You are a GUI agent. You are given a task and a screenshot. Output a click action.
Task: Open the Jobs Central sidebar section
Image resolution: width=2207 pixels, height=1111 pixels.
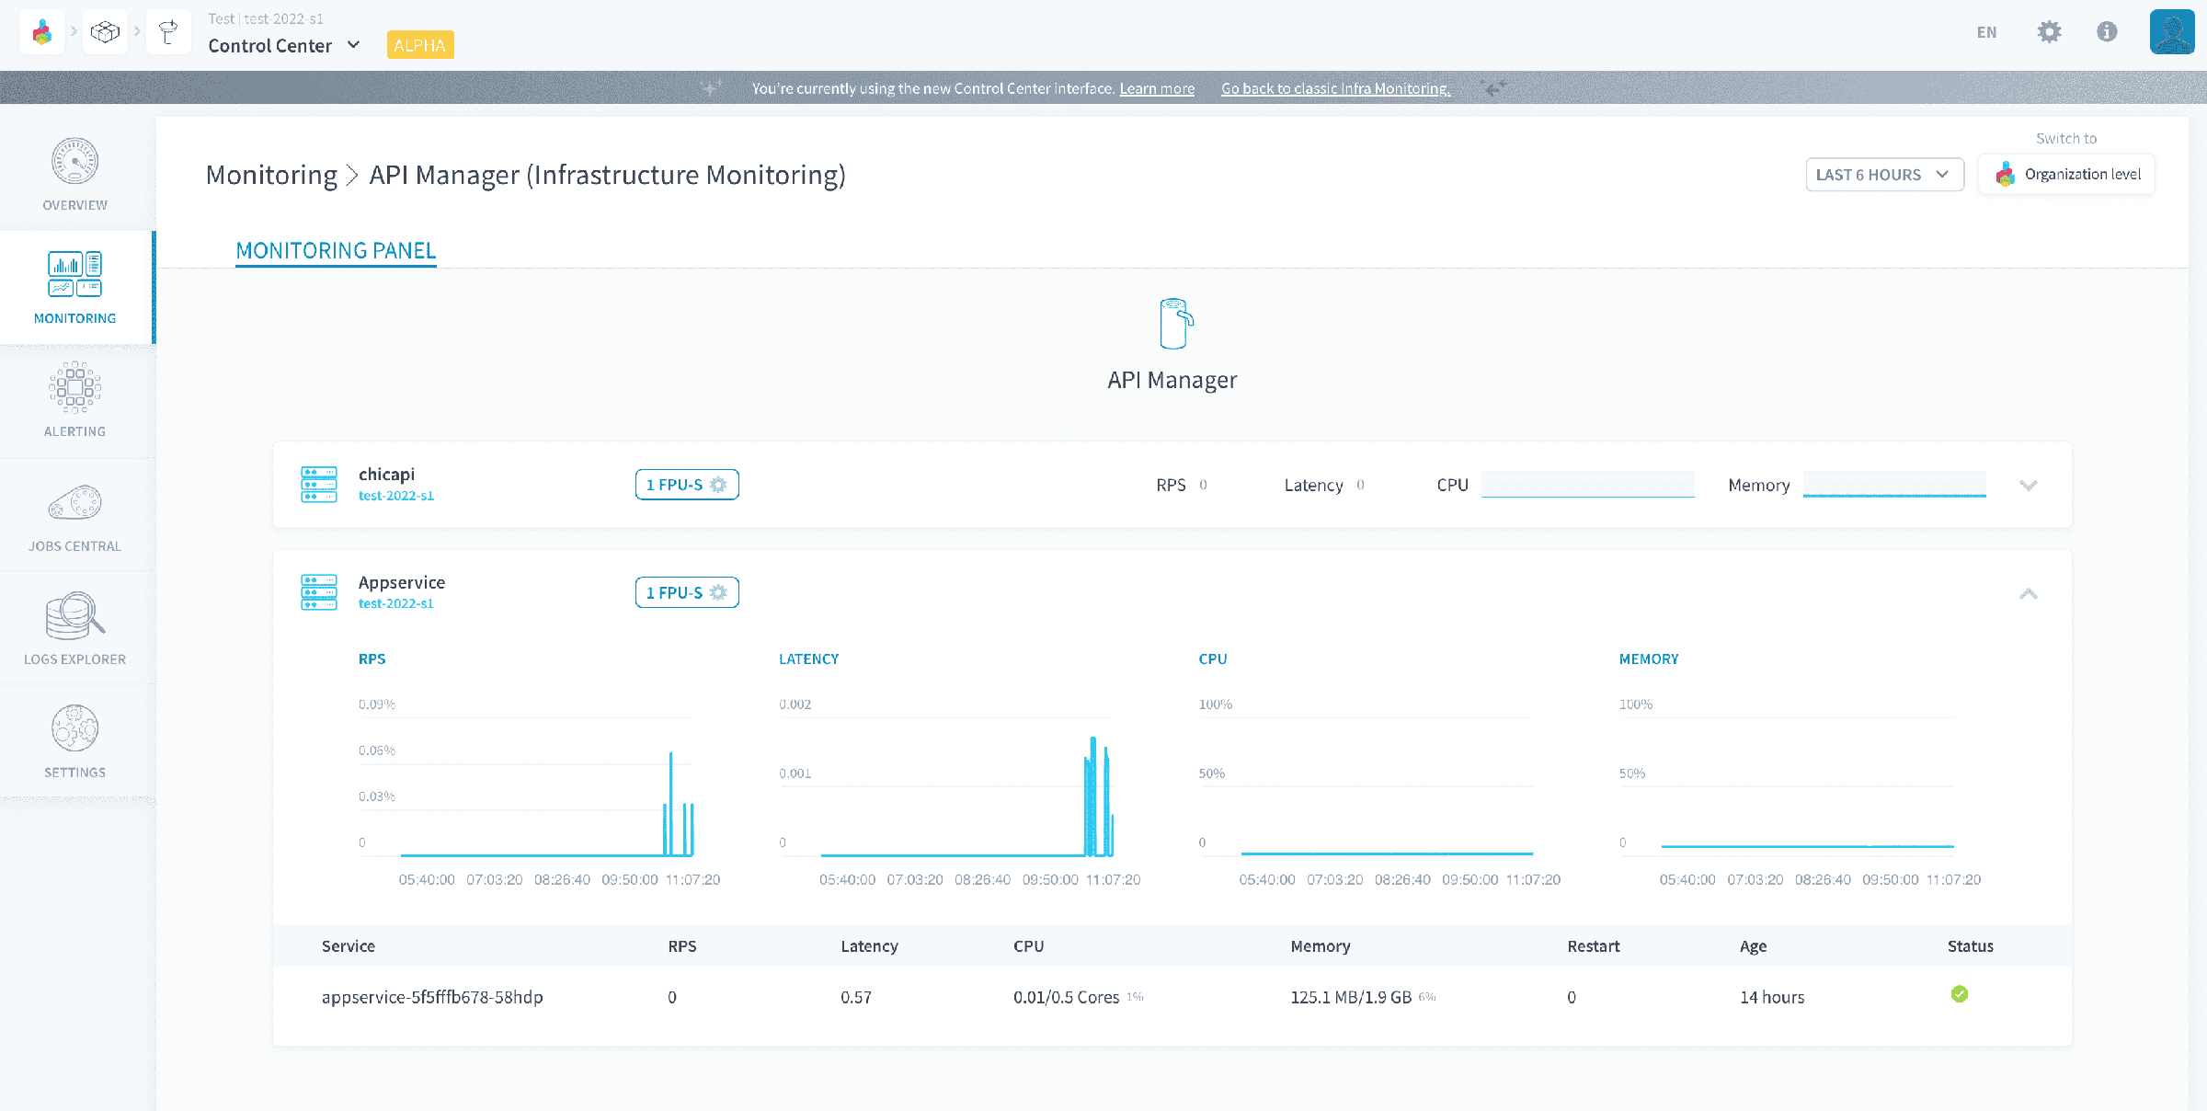75,515
